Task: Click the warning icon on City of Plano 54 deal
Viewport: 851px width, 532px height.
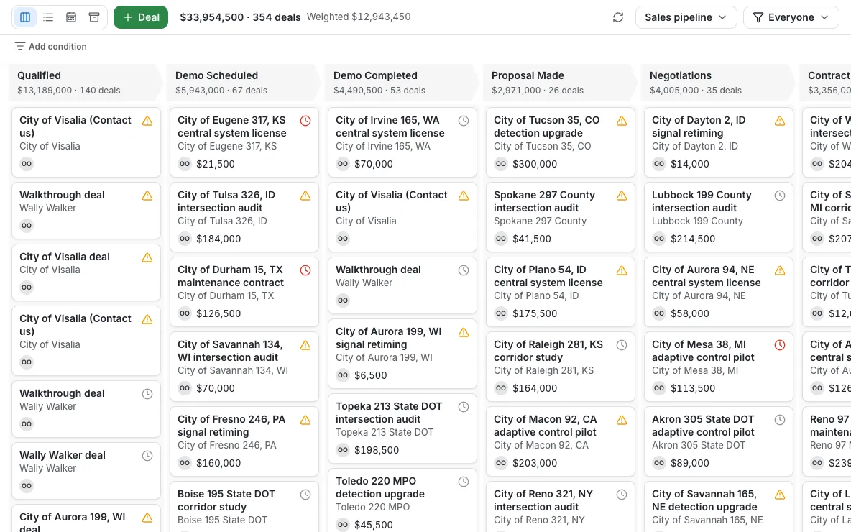Action: click(622, 270)
